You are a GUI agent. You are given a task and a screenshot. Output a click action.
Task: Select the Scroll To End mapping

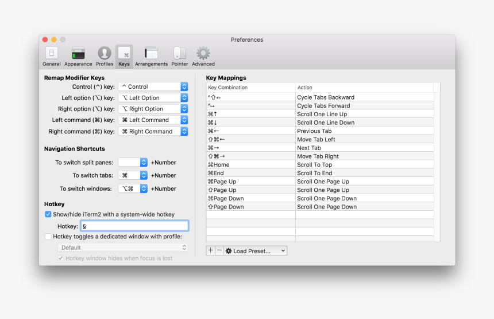point(320,173)
